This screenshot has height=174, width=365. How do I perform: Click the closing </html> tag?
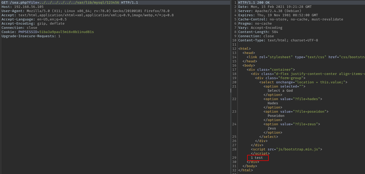point(246,170)
